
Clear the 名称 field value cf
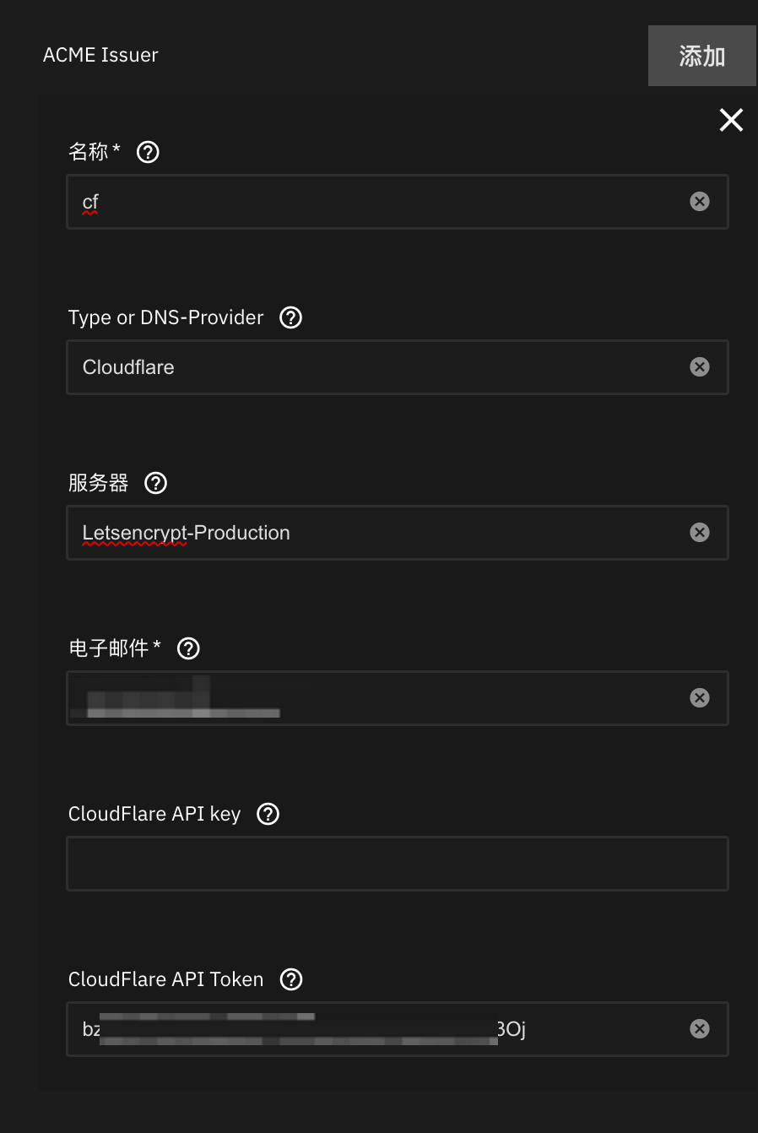(x=700, y=202)
